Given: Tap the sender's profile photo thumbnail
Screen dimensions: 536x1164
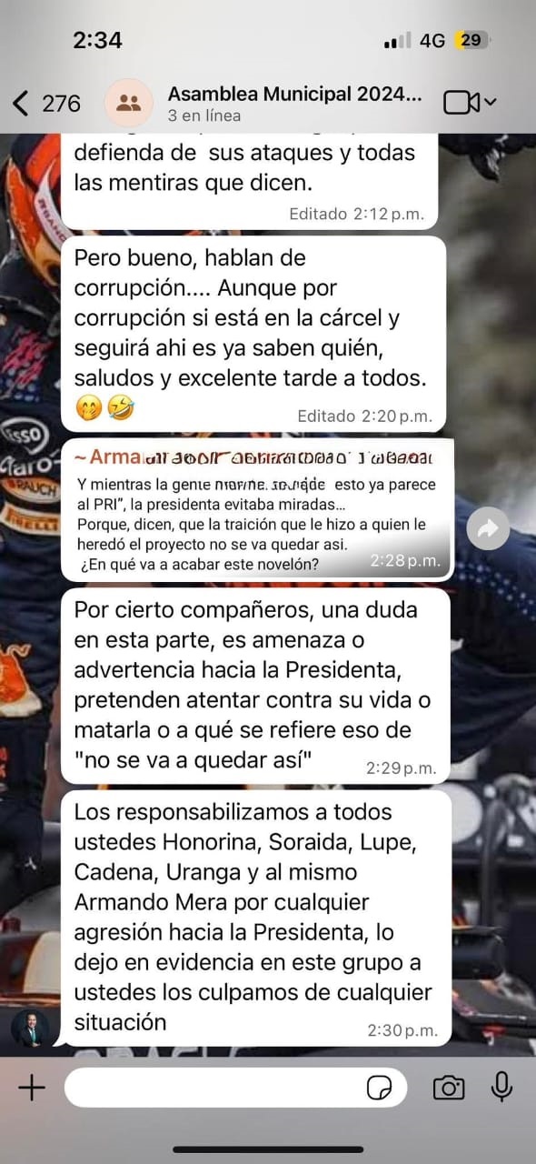Looking at the screenshot, I should tap(30, 1029).
